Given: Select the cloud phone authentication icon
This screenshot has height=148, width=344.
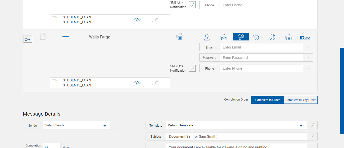Looking at the screenshot, I should coord(272,37).
